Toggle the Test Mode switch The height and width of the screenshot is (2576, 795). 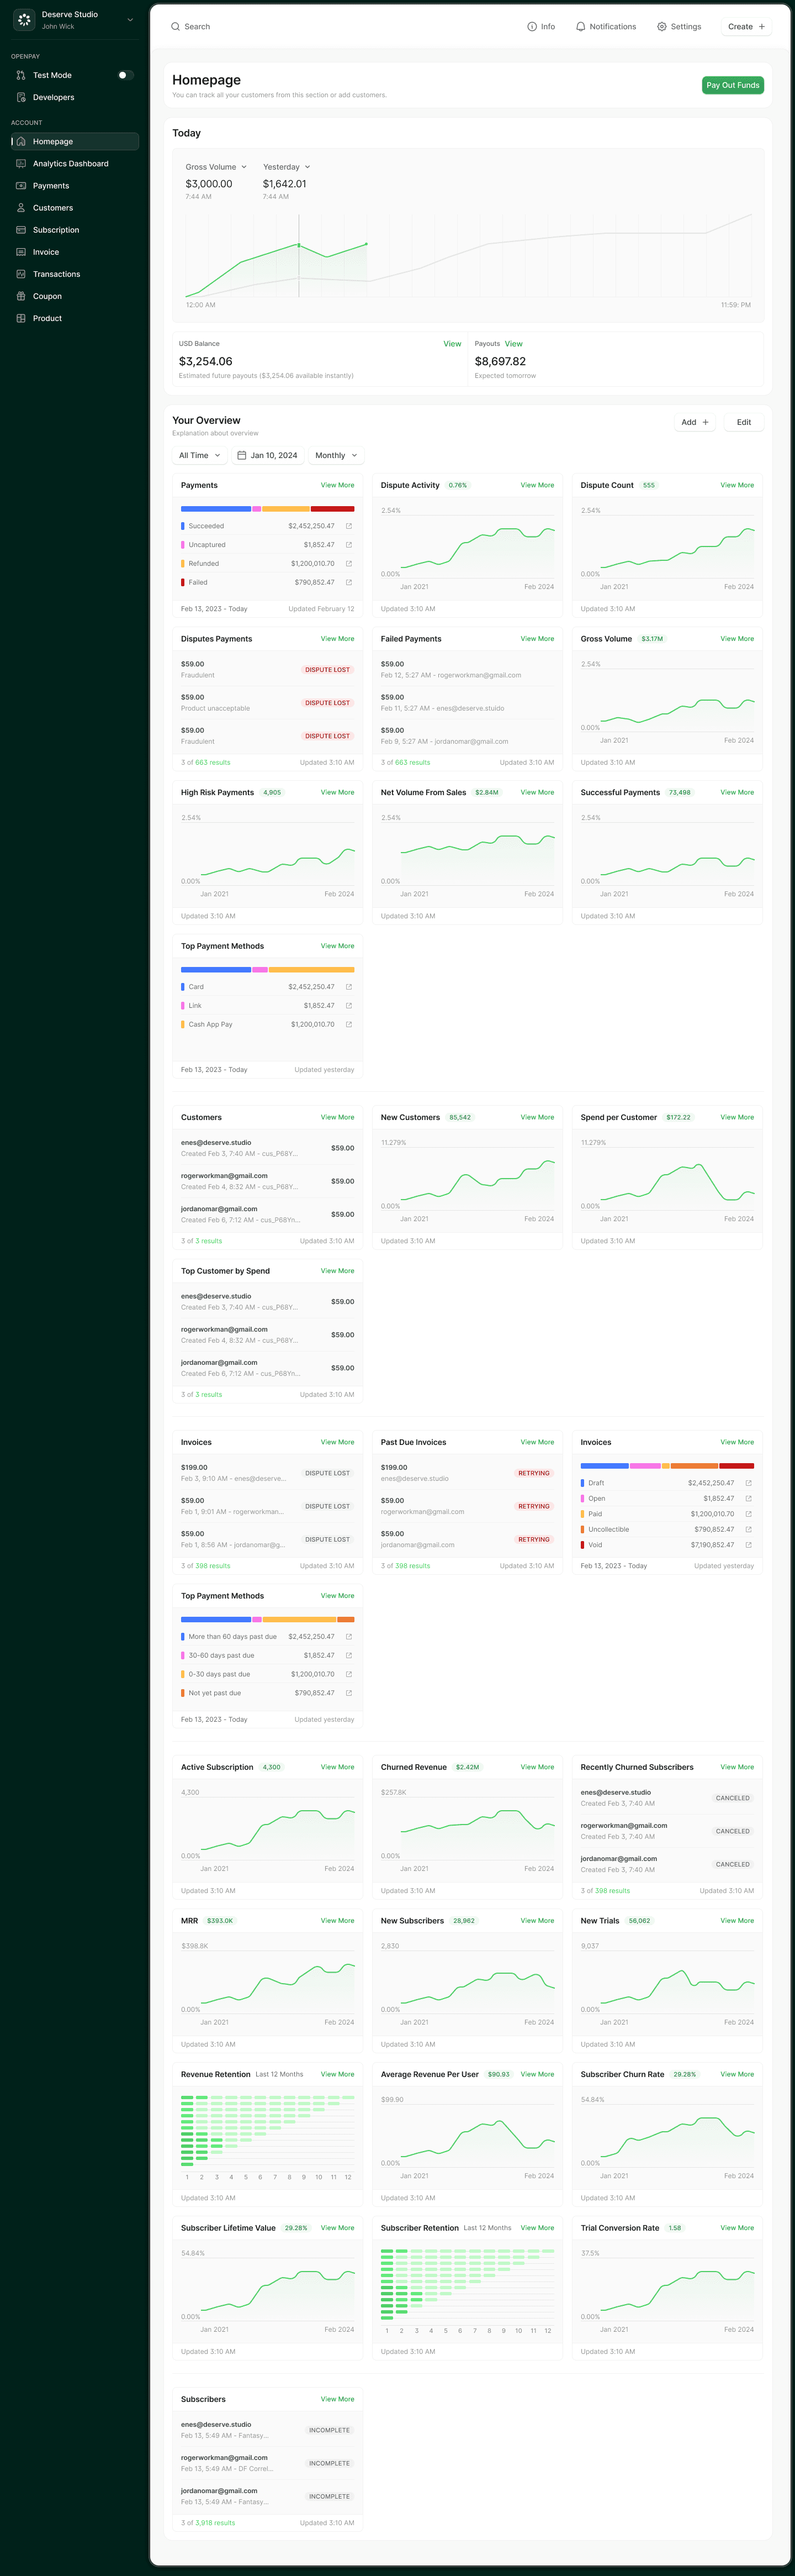(125, 75)
